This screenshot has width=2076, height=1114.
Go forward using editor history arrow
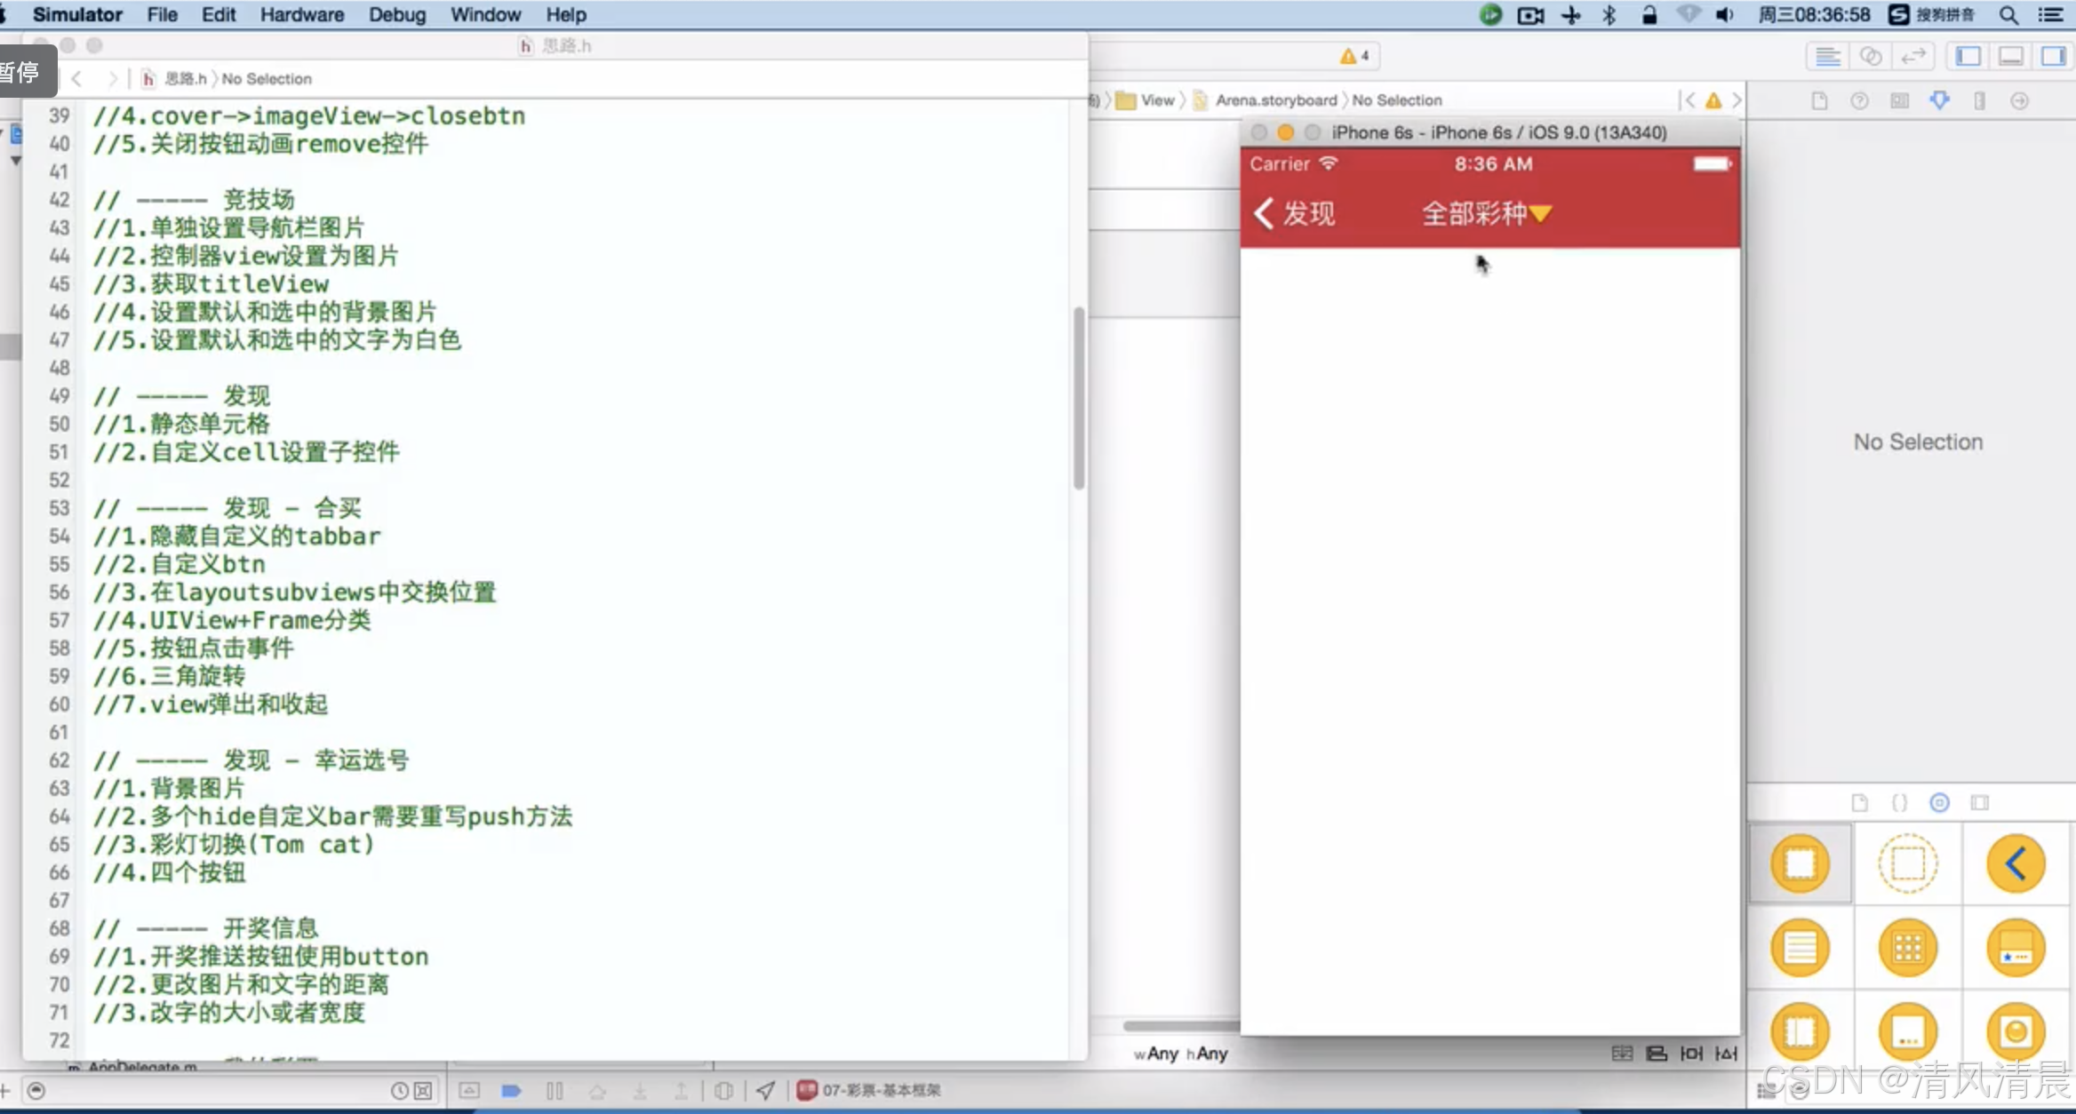[112, 79]
